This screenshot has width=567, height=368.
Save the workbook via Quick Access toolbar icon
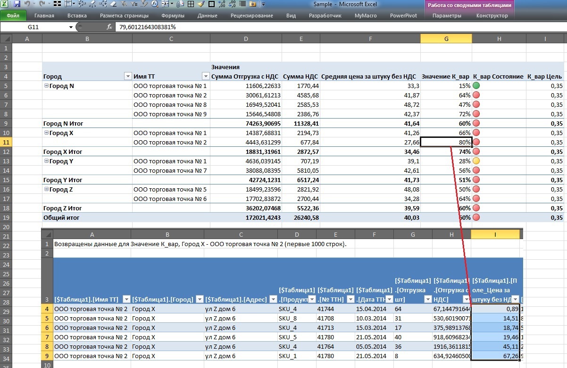17,4
